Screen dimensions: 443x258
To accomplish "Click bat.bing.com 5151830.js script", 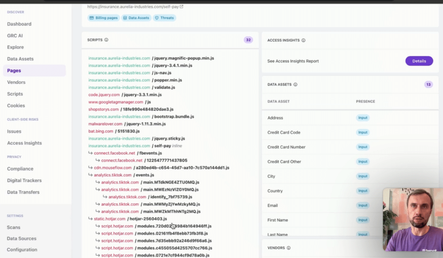I will click(x=114, y=132).
